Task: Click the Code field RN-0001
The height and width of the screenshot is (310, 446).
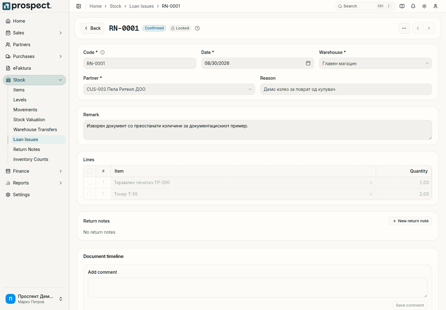Action: [140, 63]
